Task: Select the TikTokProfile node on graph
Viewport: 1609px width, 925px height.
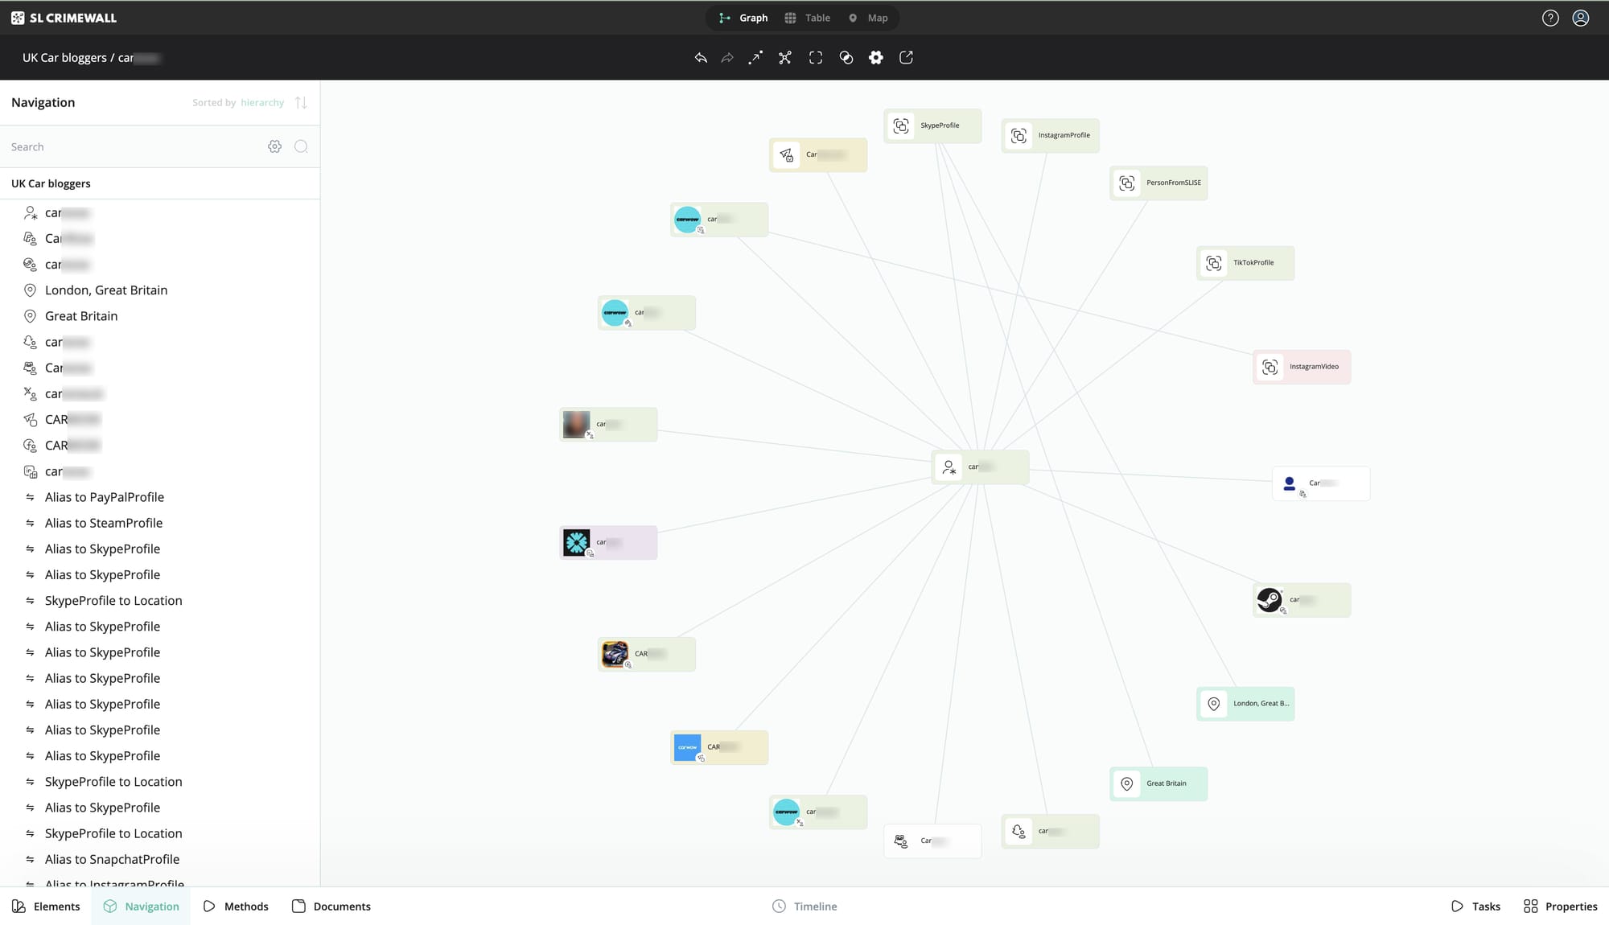Action: click(1245, 263)
